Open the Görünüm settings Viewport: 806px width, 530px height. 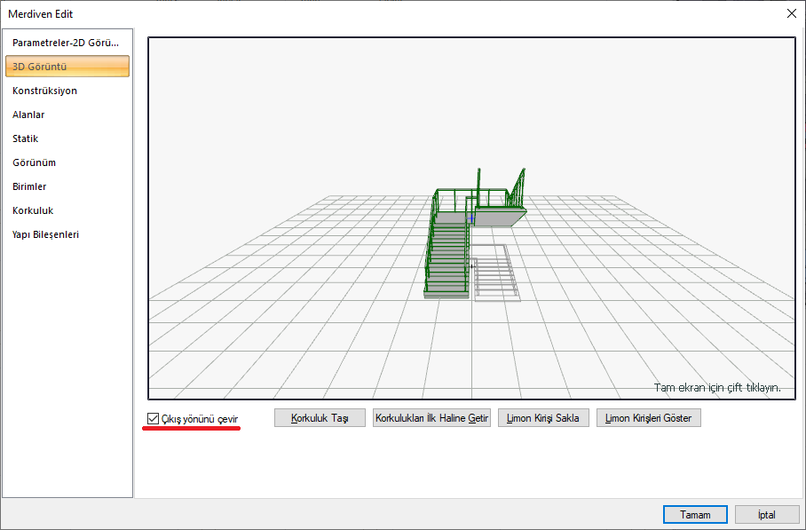pyautogui.click(x=67, y=162)
